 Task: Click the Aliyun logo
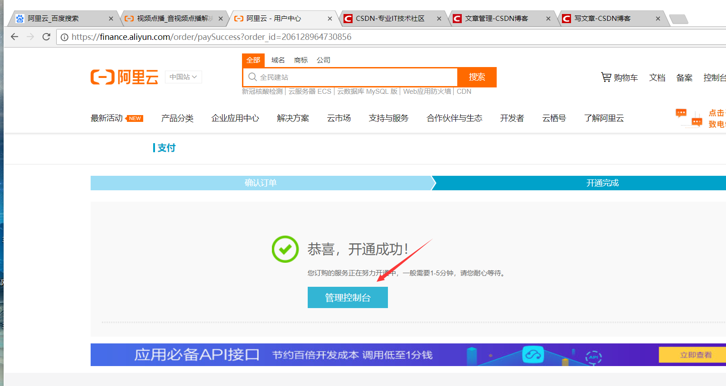coord(125,77)
